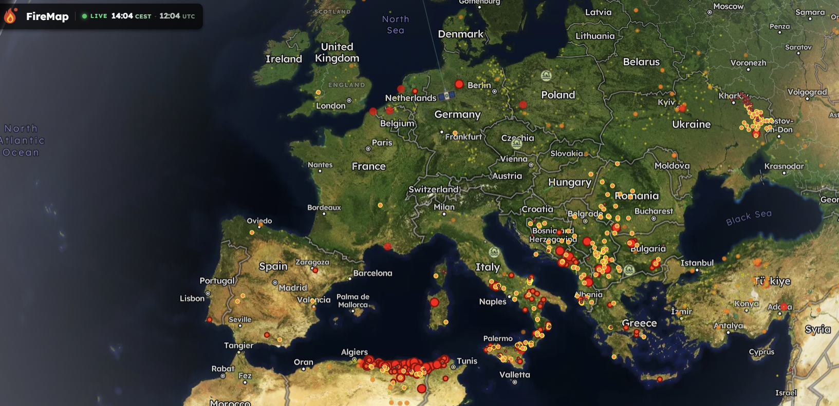Viewport: 839px width, 406px height.
Task: Click the Ukraine country label
Action: pyautogui.click(x=692, y=124)
